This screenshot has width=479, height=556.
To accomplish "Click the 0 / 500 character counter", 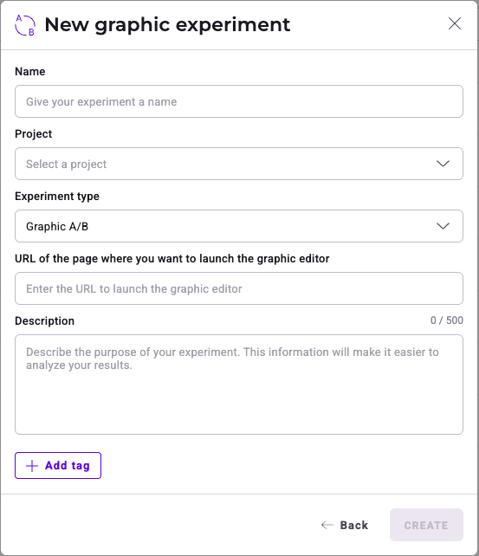I will click(447, 320).
